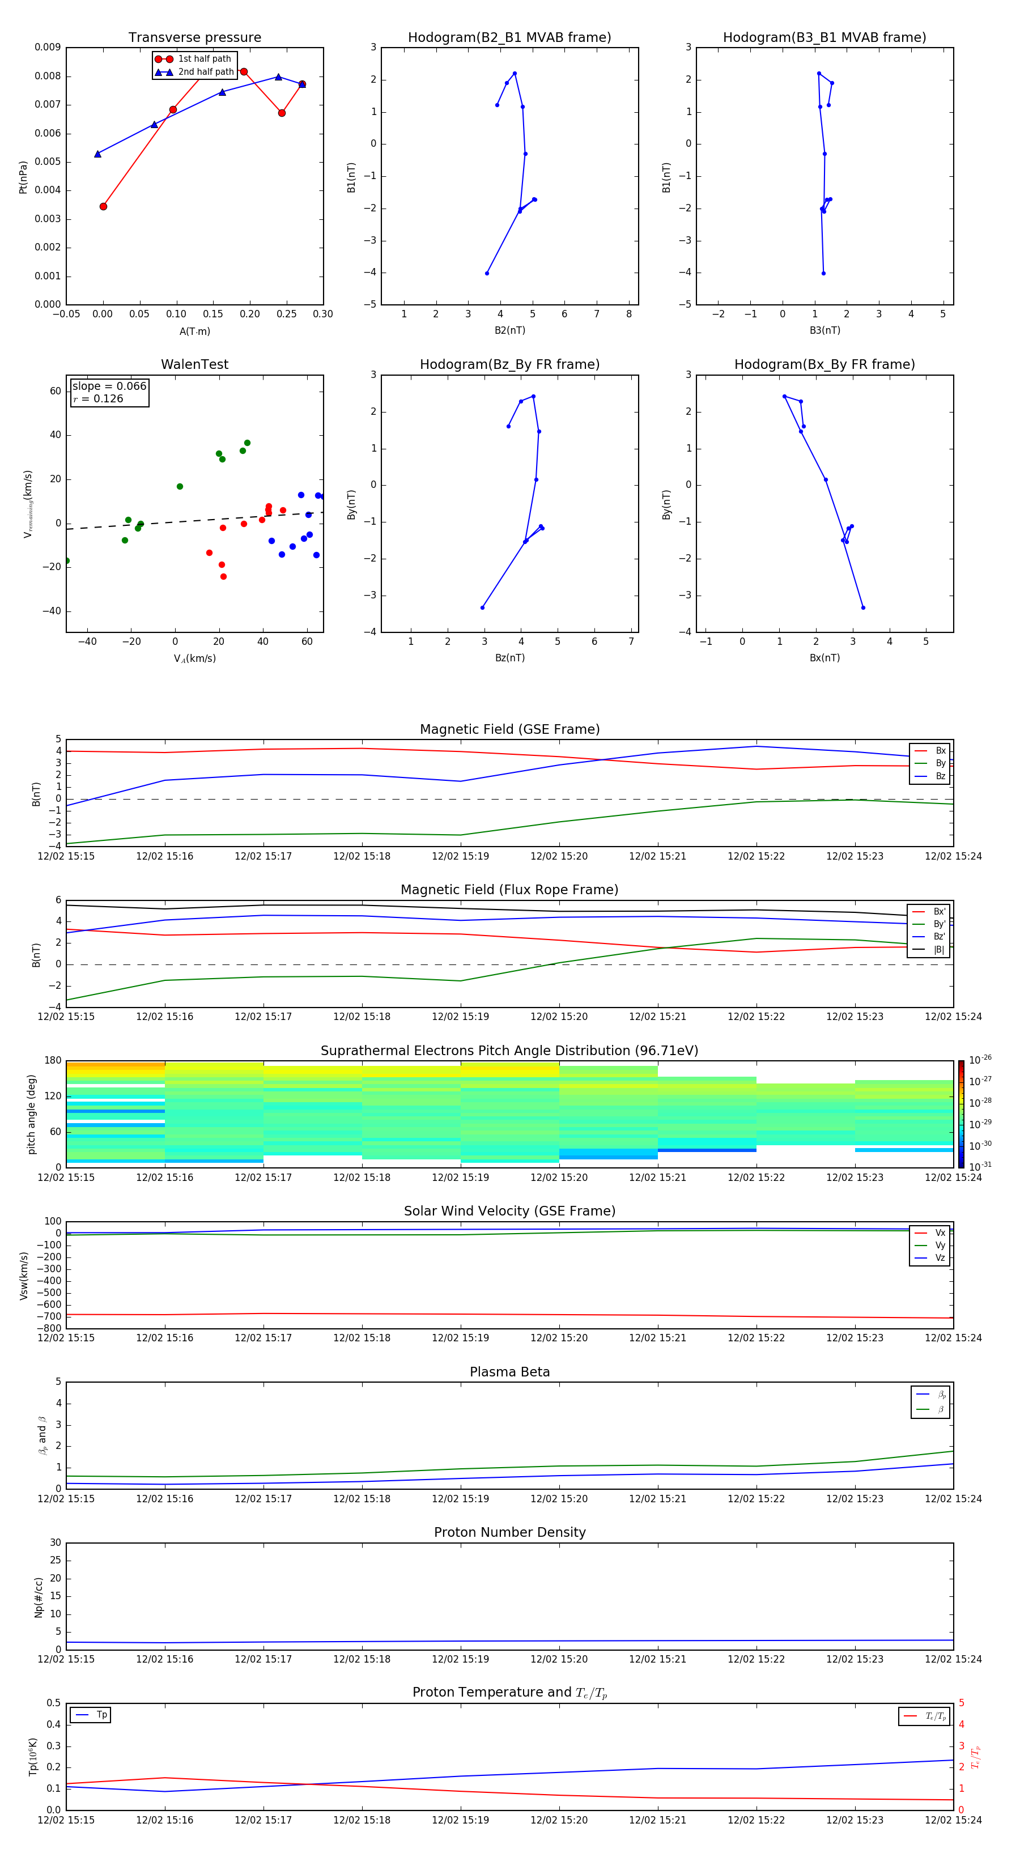Image resolution: width=1020 pixels, height=1870 pixels.
Task: Click the Suprathermal Electrons Pitch Angle Distribution title
Action: pos(509,1051)
